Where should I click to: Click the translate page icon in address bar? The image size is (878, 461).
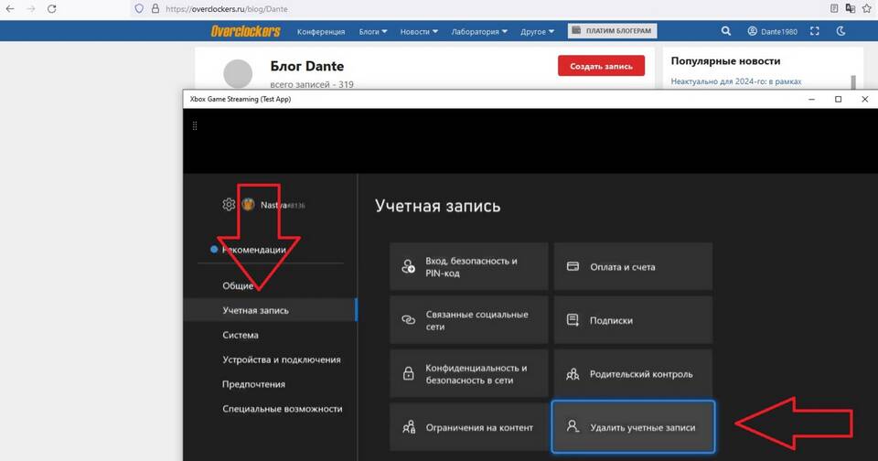851,8
